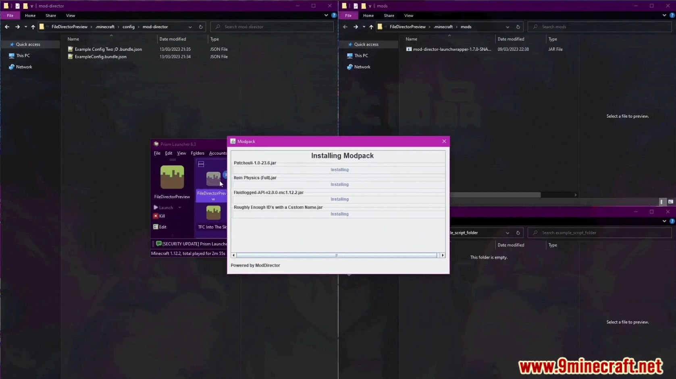This screenshot has width=676, height=379.
Task: Expand address bar history in mods window
Action: [508, 27]
